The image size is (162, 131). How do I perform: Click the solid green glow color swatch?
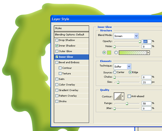109,53
